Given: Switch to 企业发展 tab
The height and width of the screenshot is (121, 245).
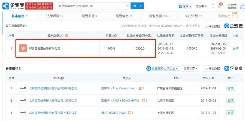Looking at the screenshot, I should click(159, 16).
